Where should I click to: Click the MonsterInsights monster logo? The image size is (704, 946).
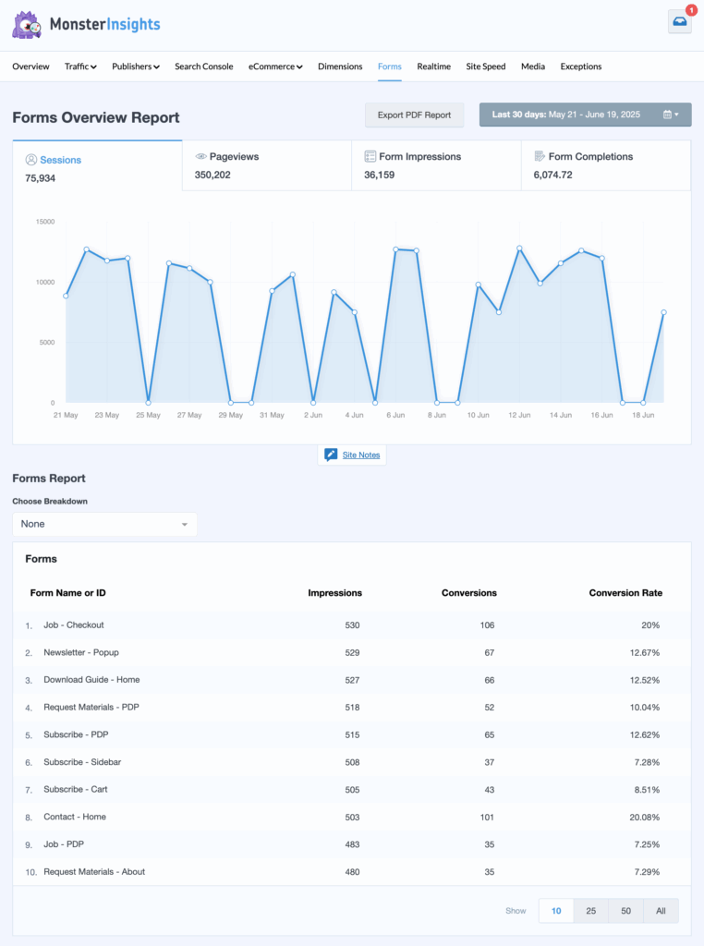pos(27,25)
